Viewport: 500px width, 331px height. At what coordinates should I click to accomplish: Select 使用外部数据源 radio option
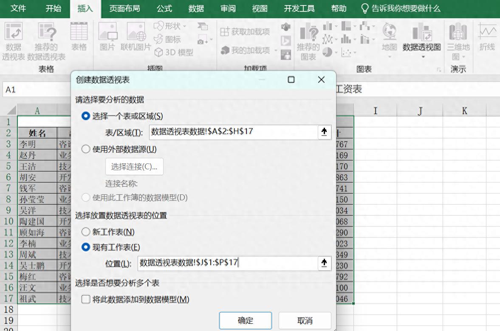pyautogui.click(x=85, y=149)
